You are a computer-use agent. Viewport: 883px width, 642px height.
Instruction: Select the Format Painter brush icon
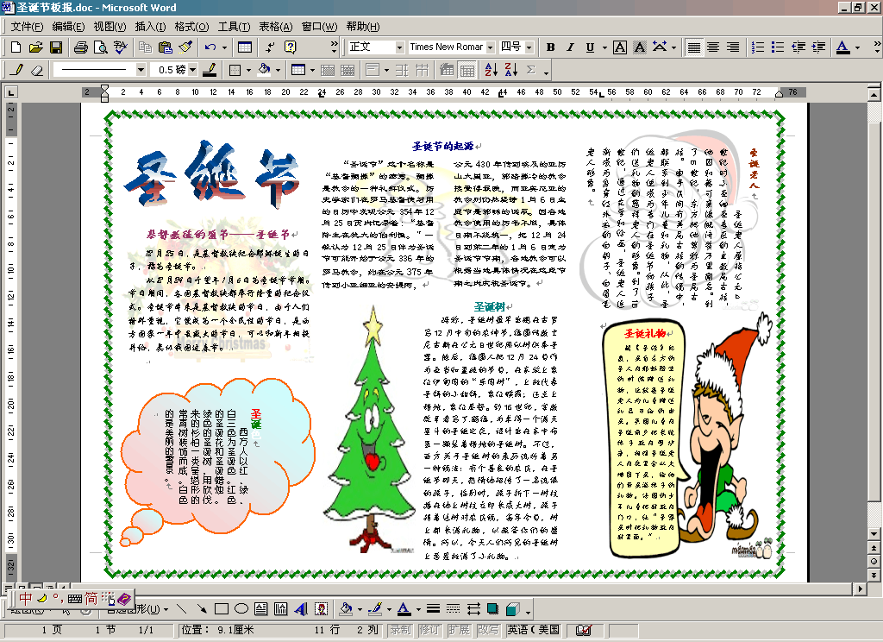coord(185,47)
